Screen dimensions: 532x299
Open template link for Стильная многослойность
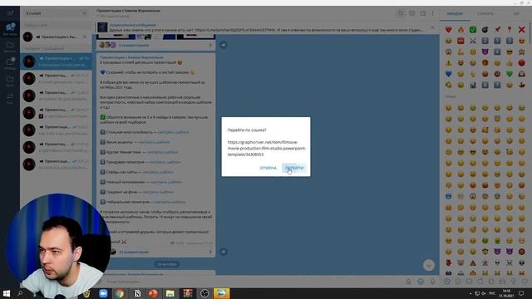(x=173, y=132)
